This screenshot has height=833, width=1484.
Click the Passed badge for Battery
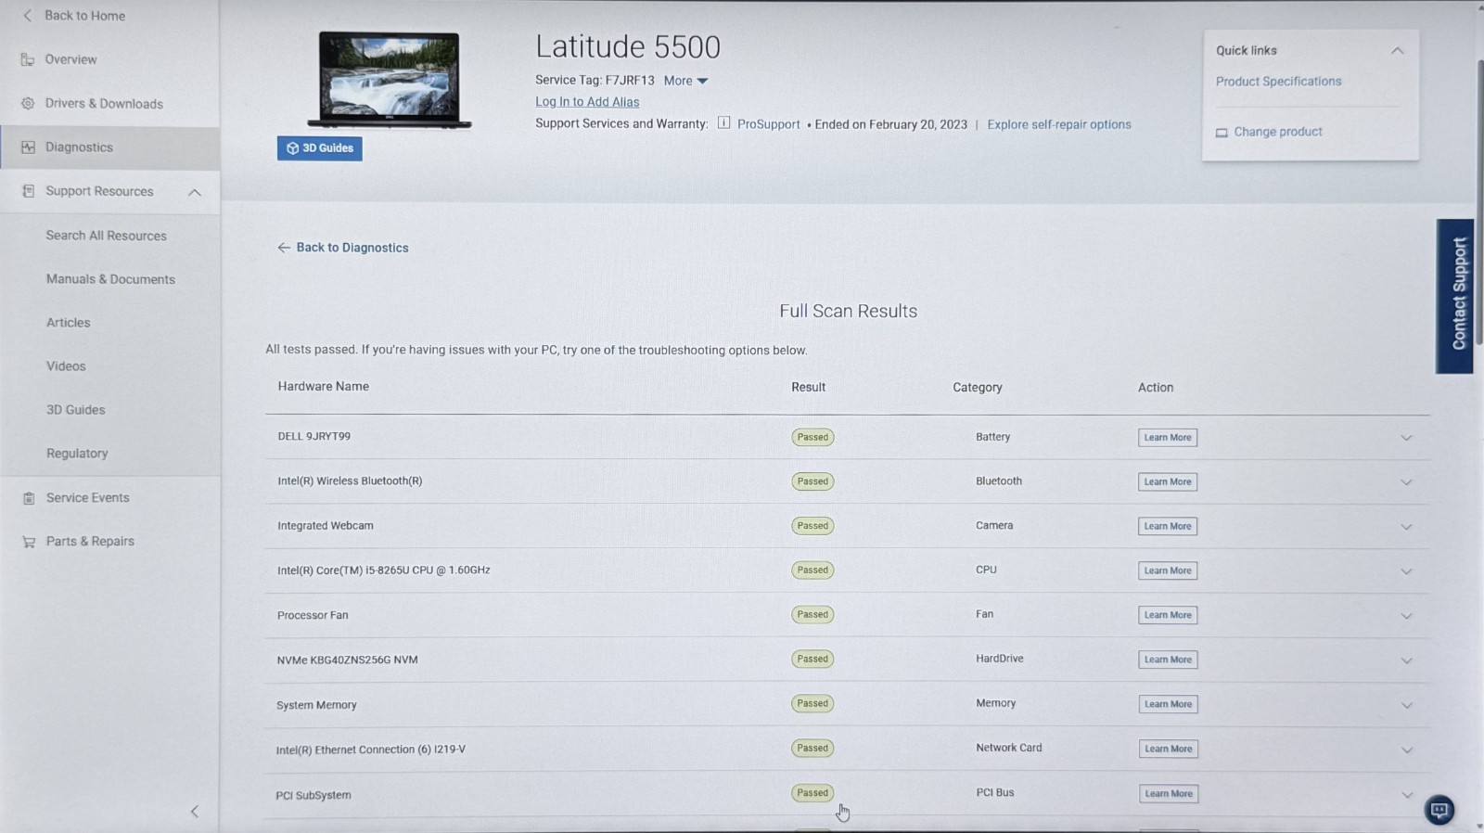point(812,438)
